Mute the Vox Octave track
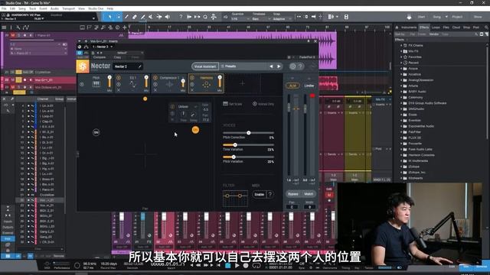 pyautogui.click(x=13, y=87)
